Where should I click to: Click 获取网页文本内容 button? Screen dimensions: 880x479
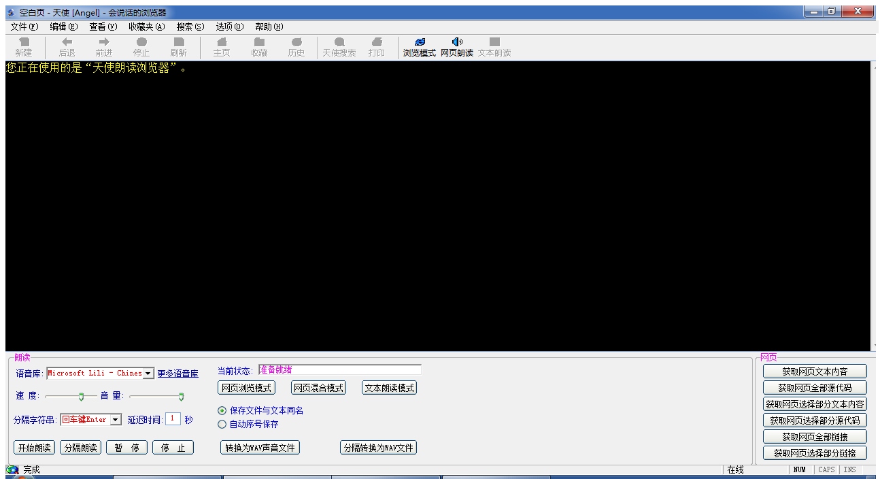815,371
